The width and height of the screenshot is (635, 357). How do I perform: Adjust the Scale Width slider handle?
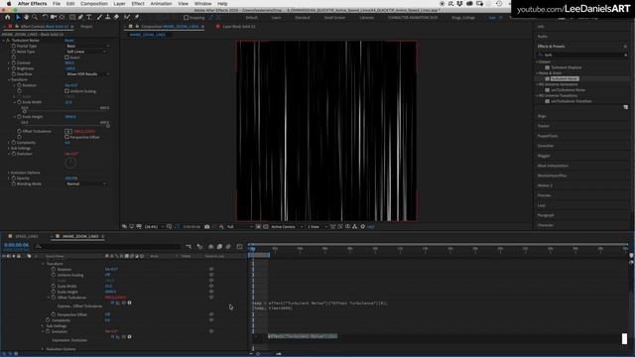24,111
